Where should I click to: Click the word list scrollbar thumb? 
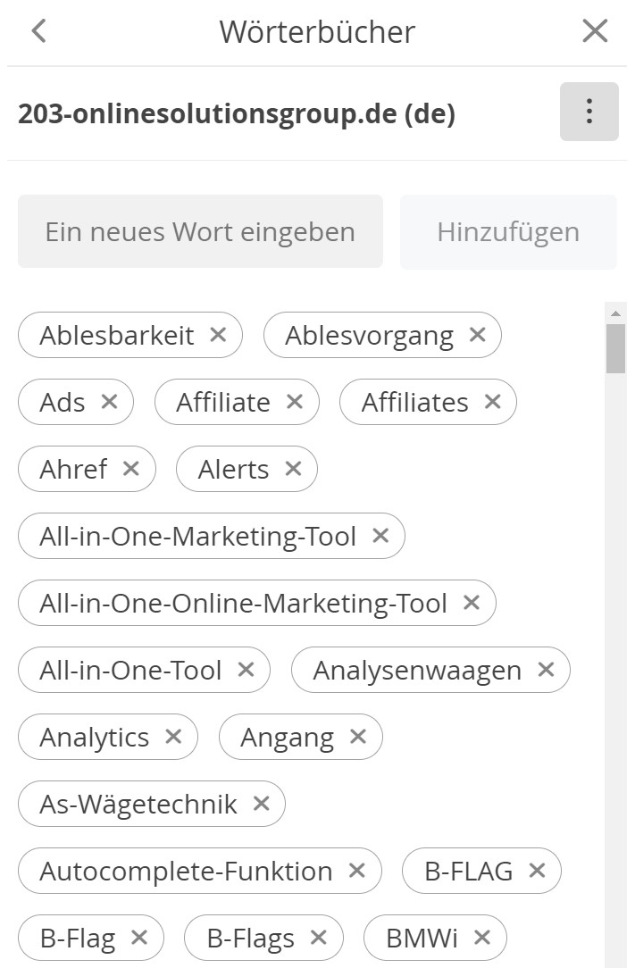615,349
